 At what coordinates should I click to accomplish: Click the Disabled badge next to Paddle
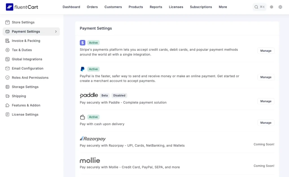pyautogui.click(x=119, y=95)
